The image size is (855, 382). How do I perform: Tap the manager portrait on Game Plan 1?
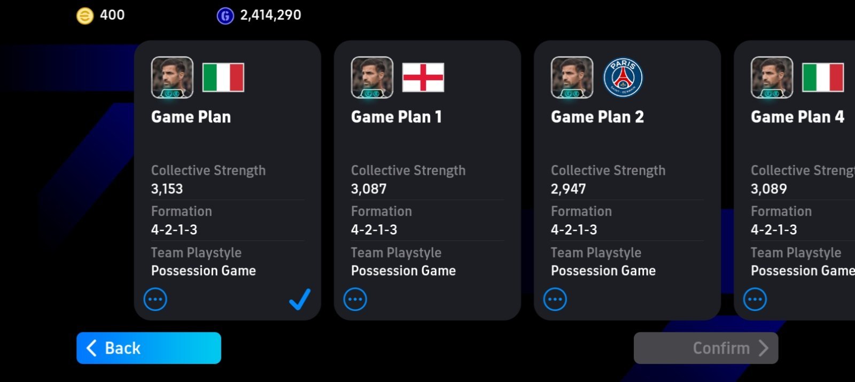(x=372, y=77)
